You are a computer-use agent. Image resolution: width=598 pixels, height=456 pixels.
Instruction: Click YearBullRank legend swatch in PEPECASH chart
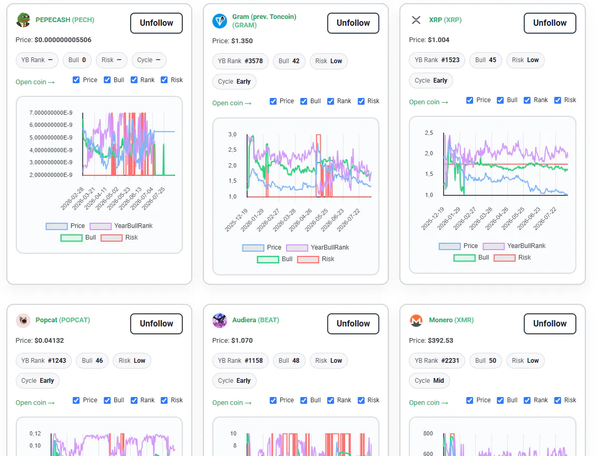coord(101,226)
